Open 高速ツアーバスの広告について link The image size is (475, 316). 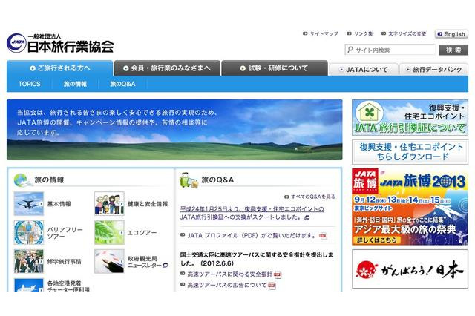pyautogui.click(x=226, y=285)
